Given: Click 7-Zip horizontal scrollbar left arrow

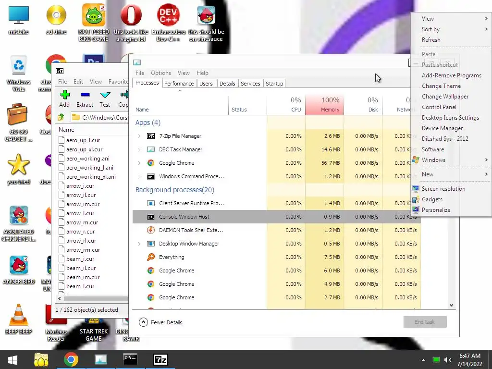Looking at the screenshot, I should (x=60, y=298).
